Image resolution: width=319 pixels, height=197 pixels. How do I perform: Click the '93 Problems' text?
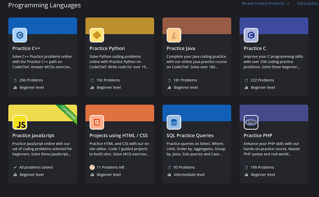184,167
